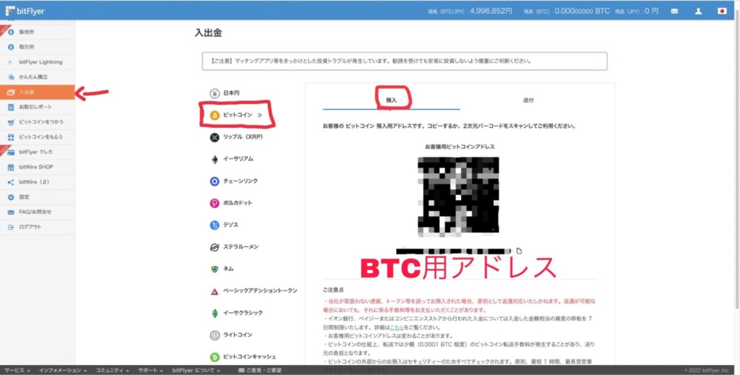Click the 入出金 page heading
Screen dimensions: 740x375
point(208,33)
